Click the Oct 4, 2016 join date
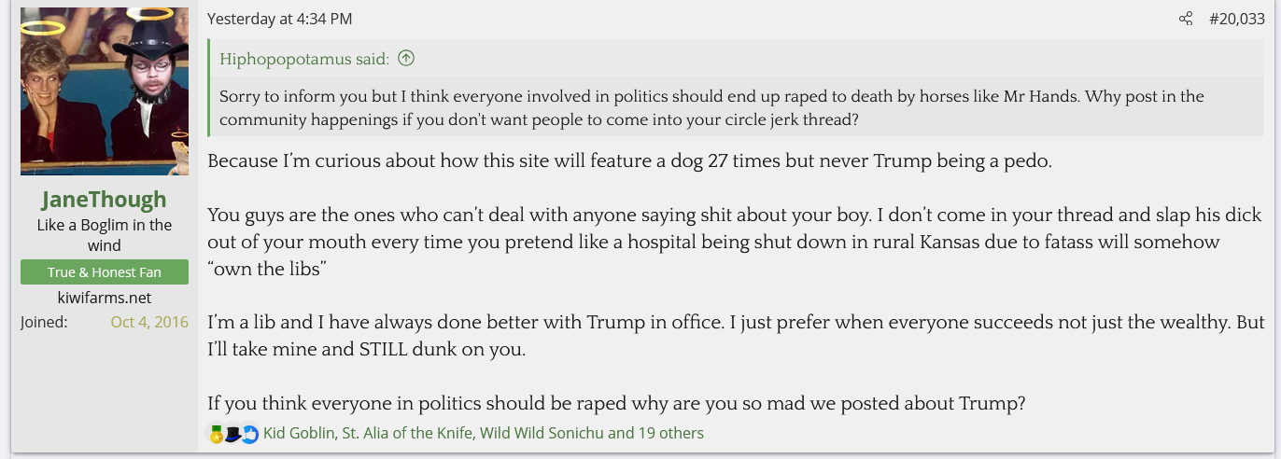This screenshot has height=459, width=1281. click(149, 322)
